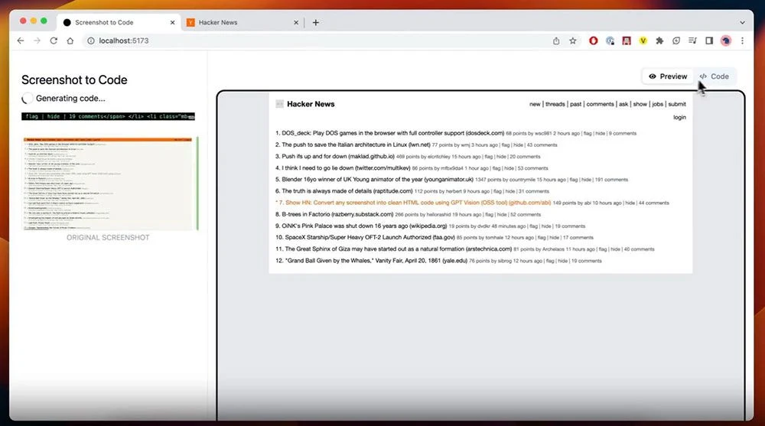Switch to the Hacker News tab

[x=243, y=22]
